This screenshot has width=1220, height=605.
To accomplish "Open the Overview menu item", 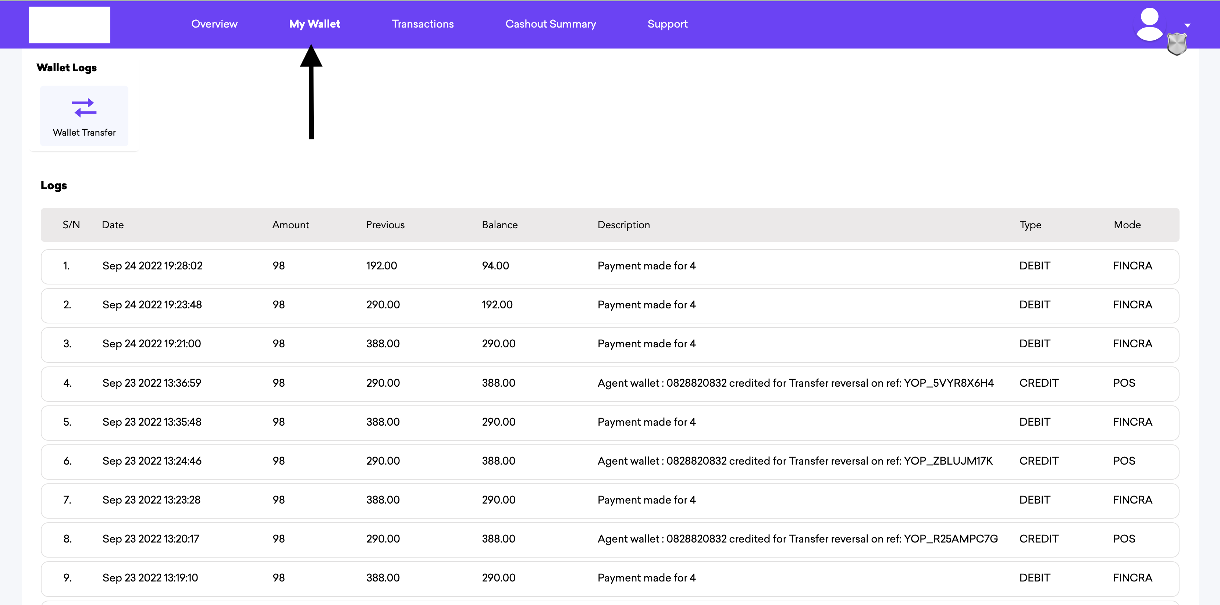I will coord(214,24).
